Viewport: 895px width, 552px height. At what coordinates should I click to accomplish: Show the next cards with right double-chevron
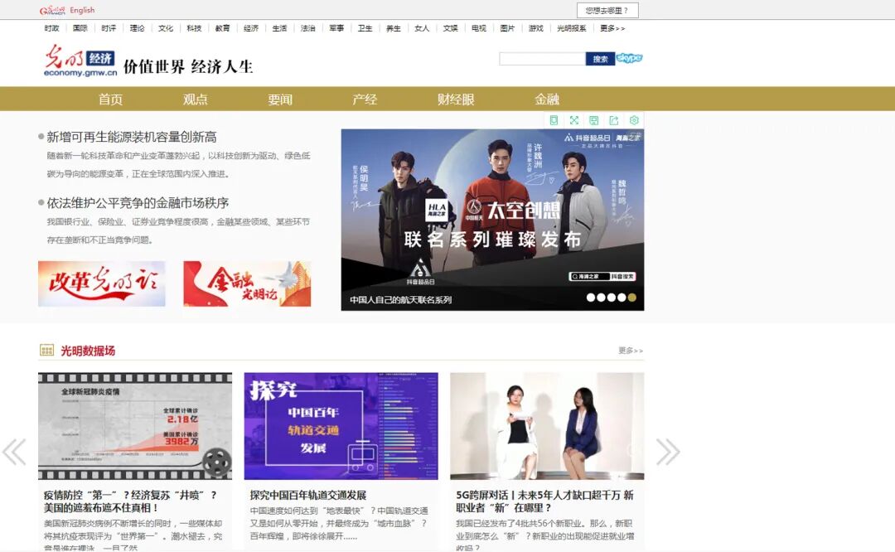[x=668, y=452]
